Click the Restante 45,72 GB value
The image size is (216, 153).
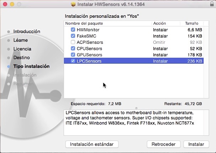(193, 104)
